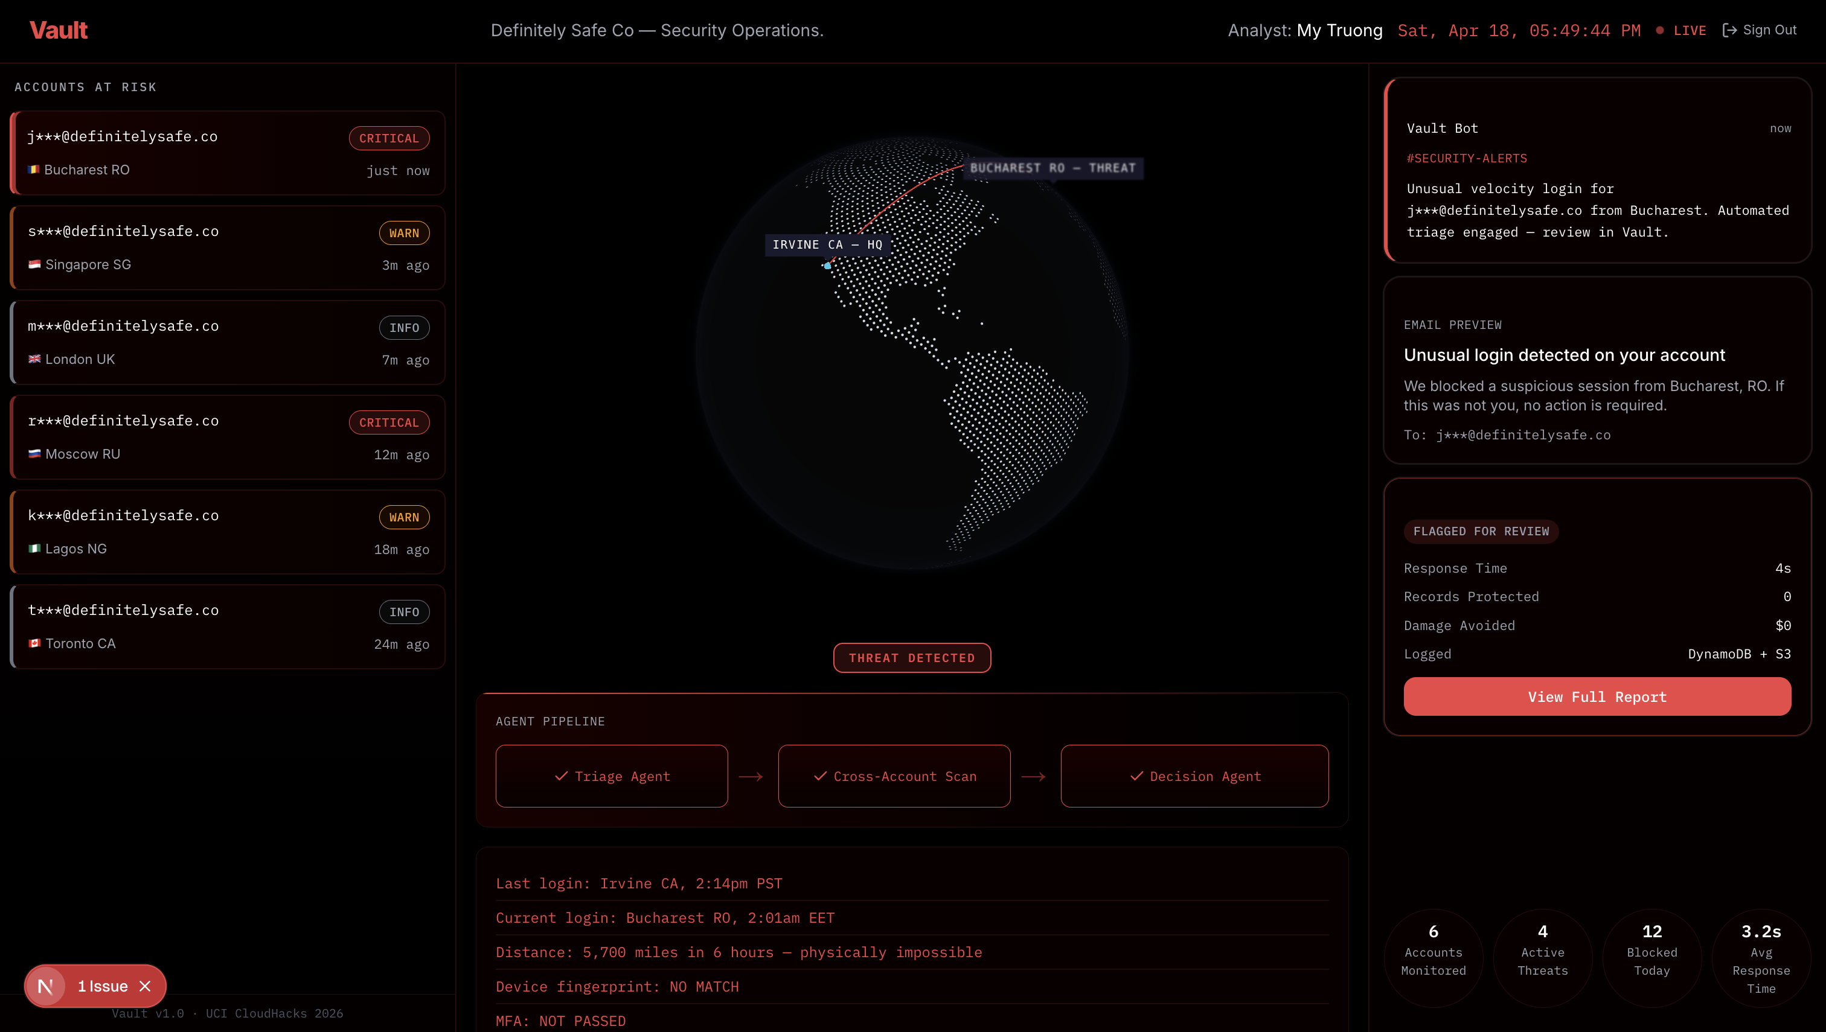
Task: Click the UK flag beside London UK
Action: click(x=34, y=358)
